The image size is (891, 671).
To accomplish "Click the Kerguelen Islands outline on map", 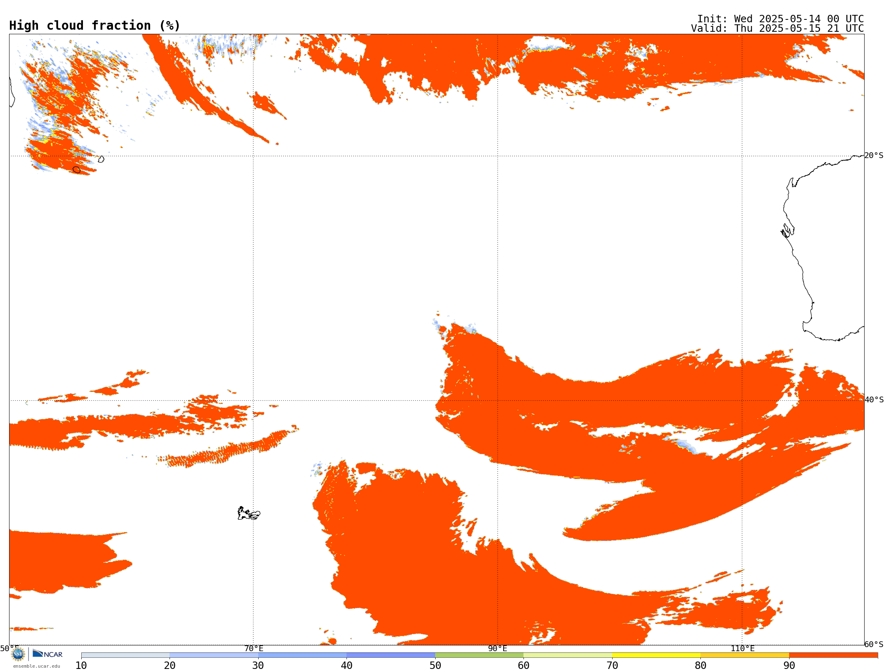I will (249, 513).
